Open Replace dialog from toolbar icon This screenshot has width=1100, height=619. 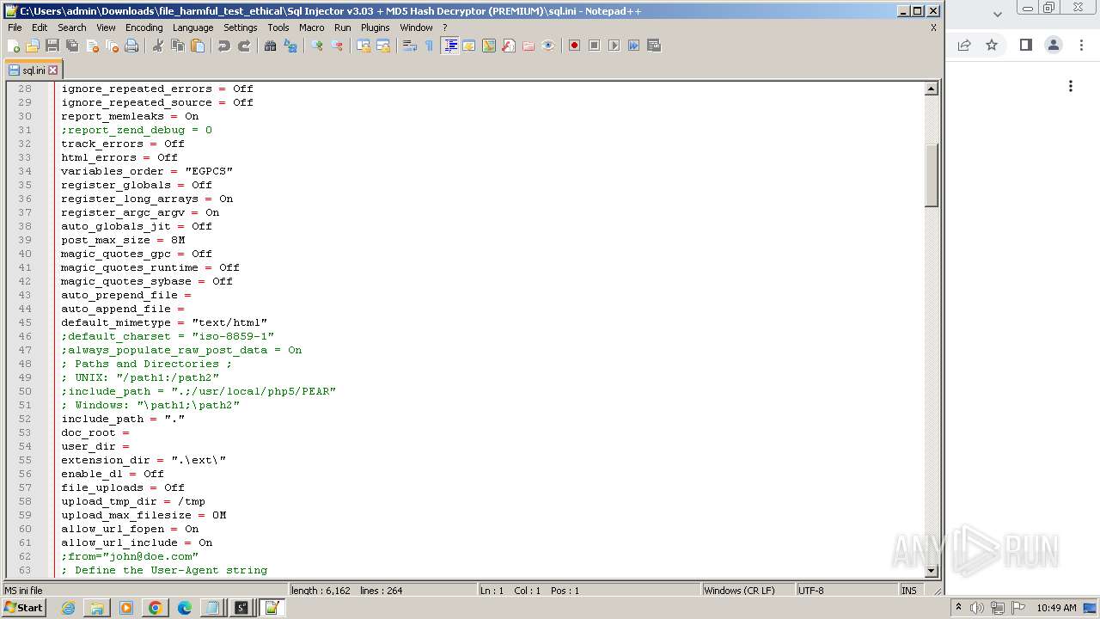(x=290, y=46)
